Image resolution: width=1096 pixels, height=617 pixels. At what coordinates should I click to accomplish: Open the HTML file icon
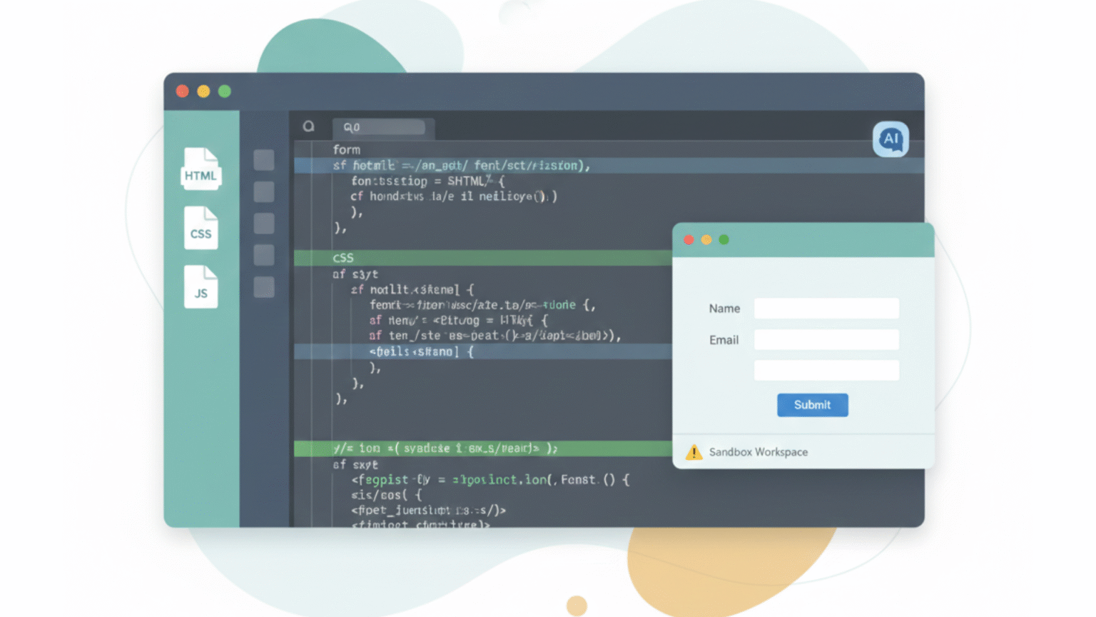(x=201, y=169)
